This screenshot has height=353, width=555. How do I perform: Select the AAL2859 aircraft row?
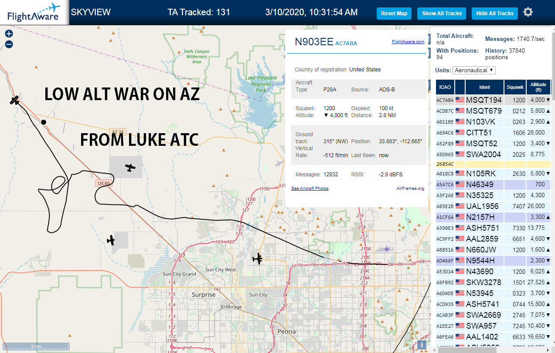(493, 239)
